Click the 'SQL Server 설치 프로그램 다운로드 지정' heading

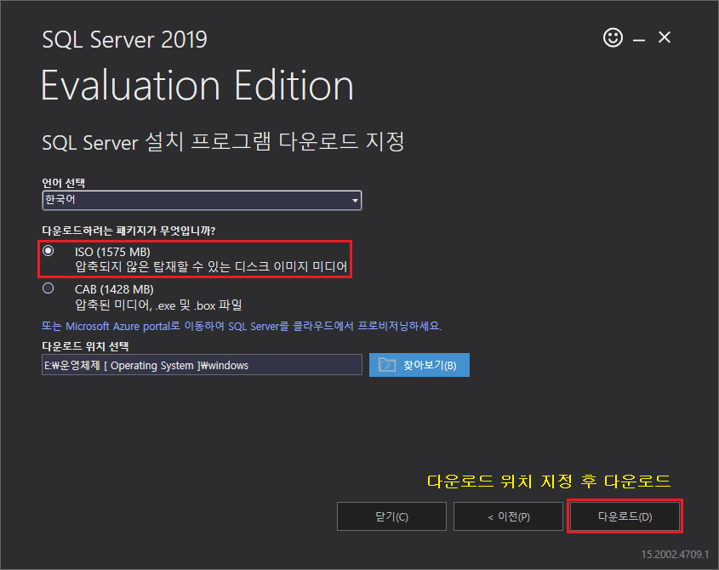click(x=223, y=142)
